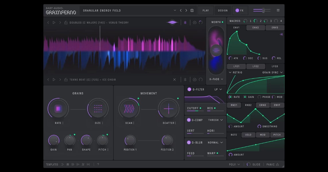The height and width of the screenshot is (172, 328).
Task: Switch to the Play view
Action: (x=206, y=10)
